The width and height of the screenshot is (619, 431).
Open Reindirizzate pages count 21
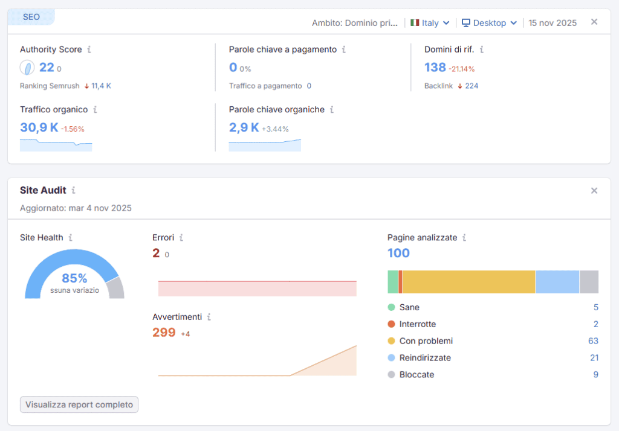click(594, 357)
